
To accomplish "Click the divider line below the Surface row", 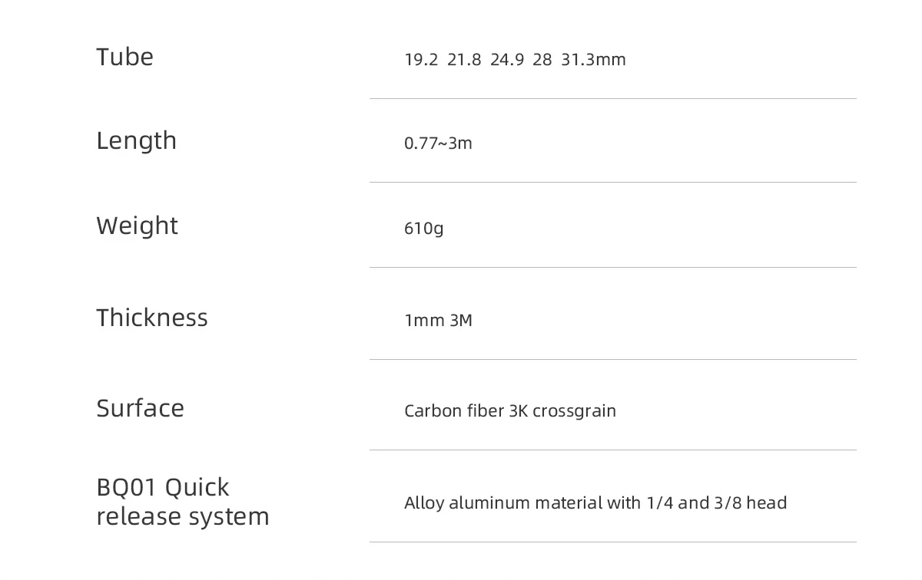I will click(612, 450).
